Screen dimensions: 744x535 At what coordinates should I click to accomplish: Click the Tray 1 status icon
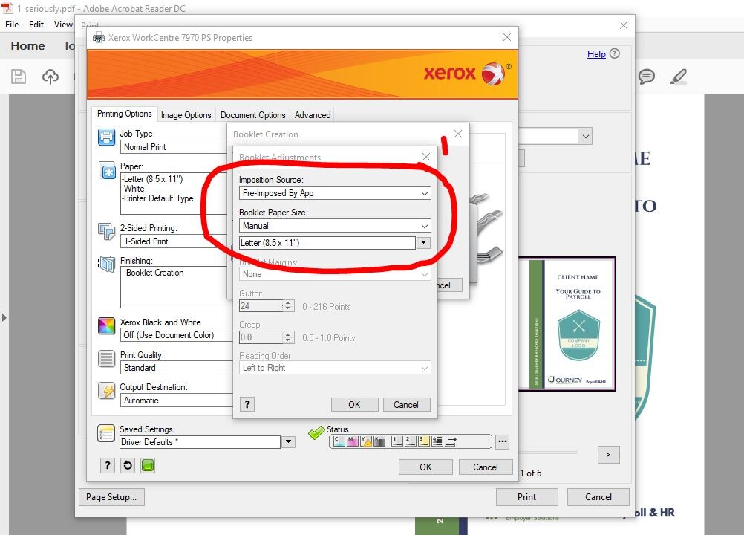point(397,441)
